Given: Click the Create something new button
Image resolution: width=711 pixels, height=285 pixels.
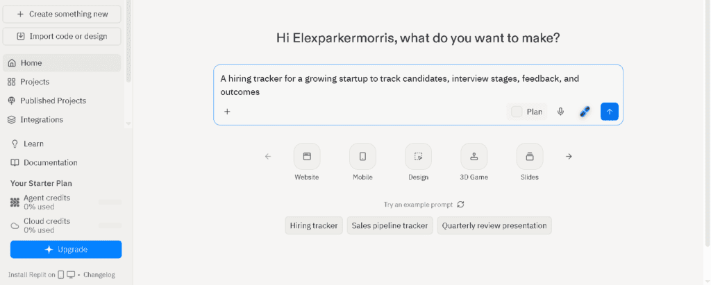Looking at the screenshot, I should click(x=62, y=14).
